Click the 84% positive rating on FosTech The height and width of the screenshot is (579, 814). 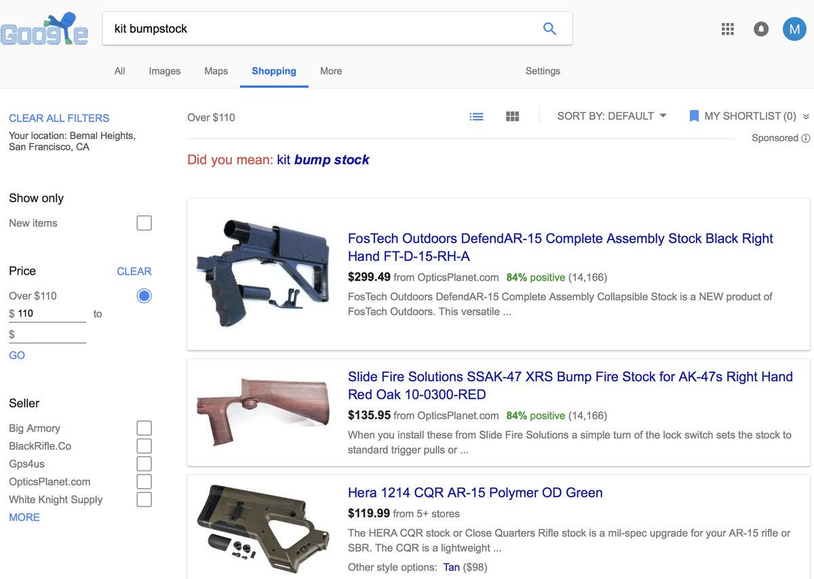pyautogui.click(x=536, y=277)
